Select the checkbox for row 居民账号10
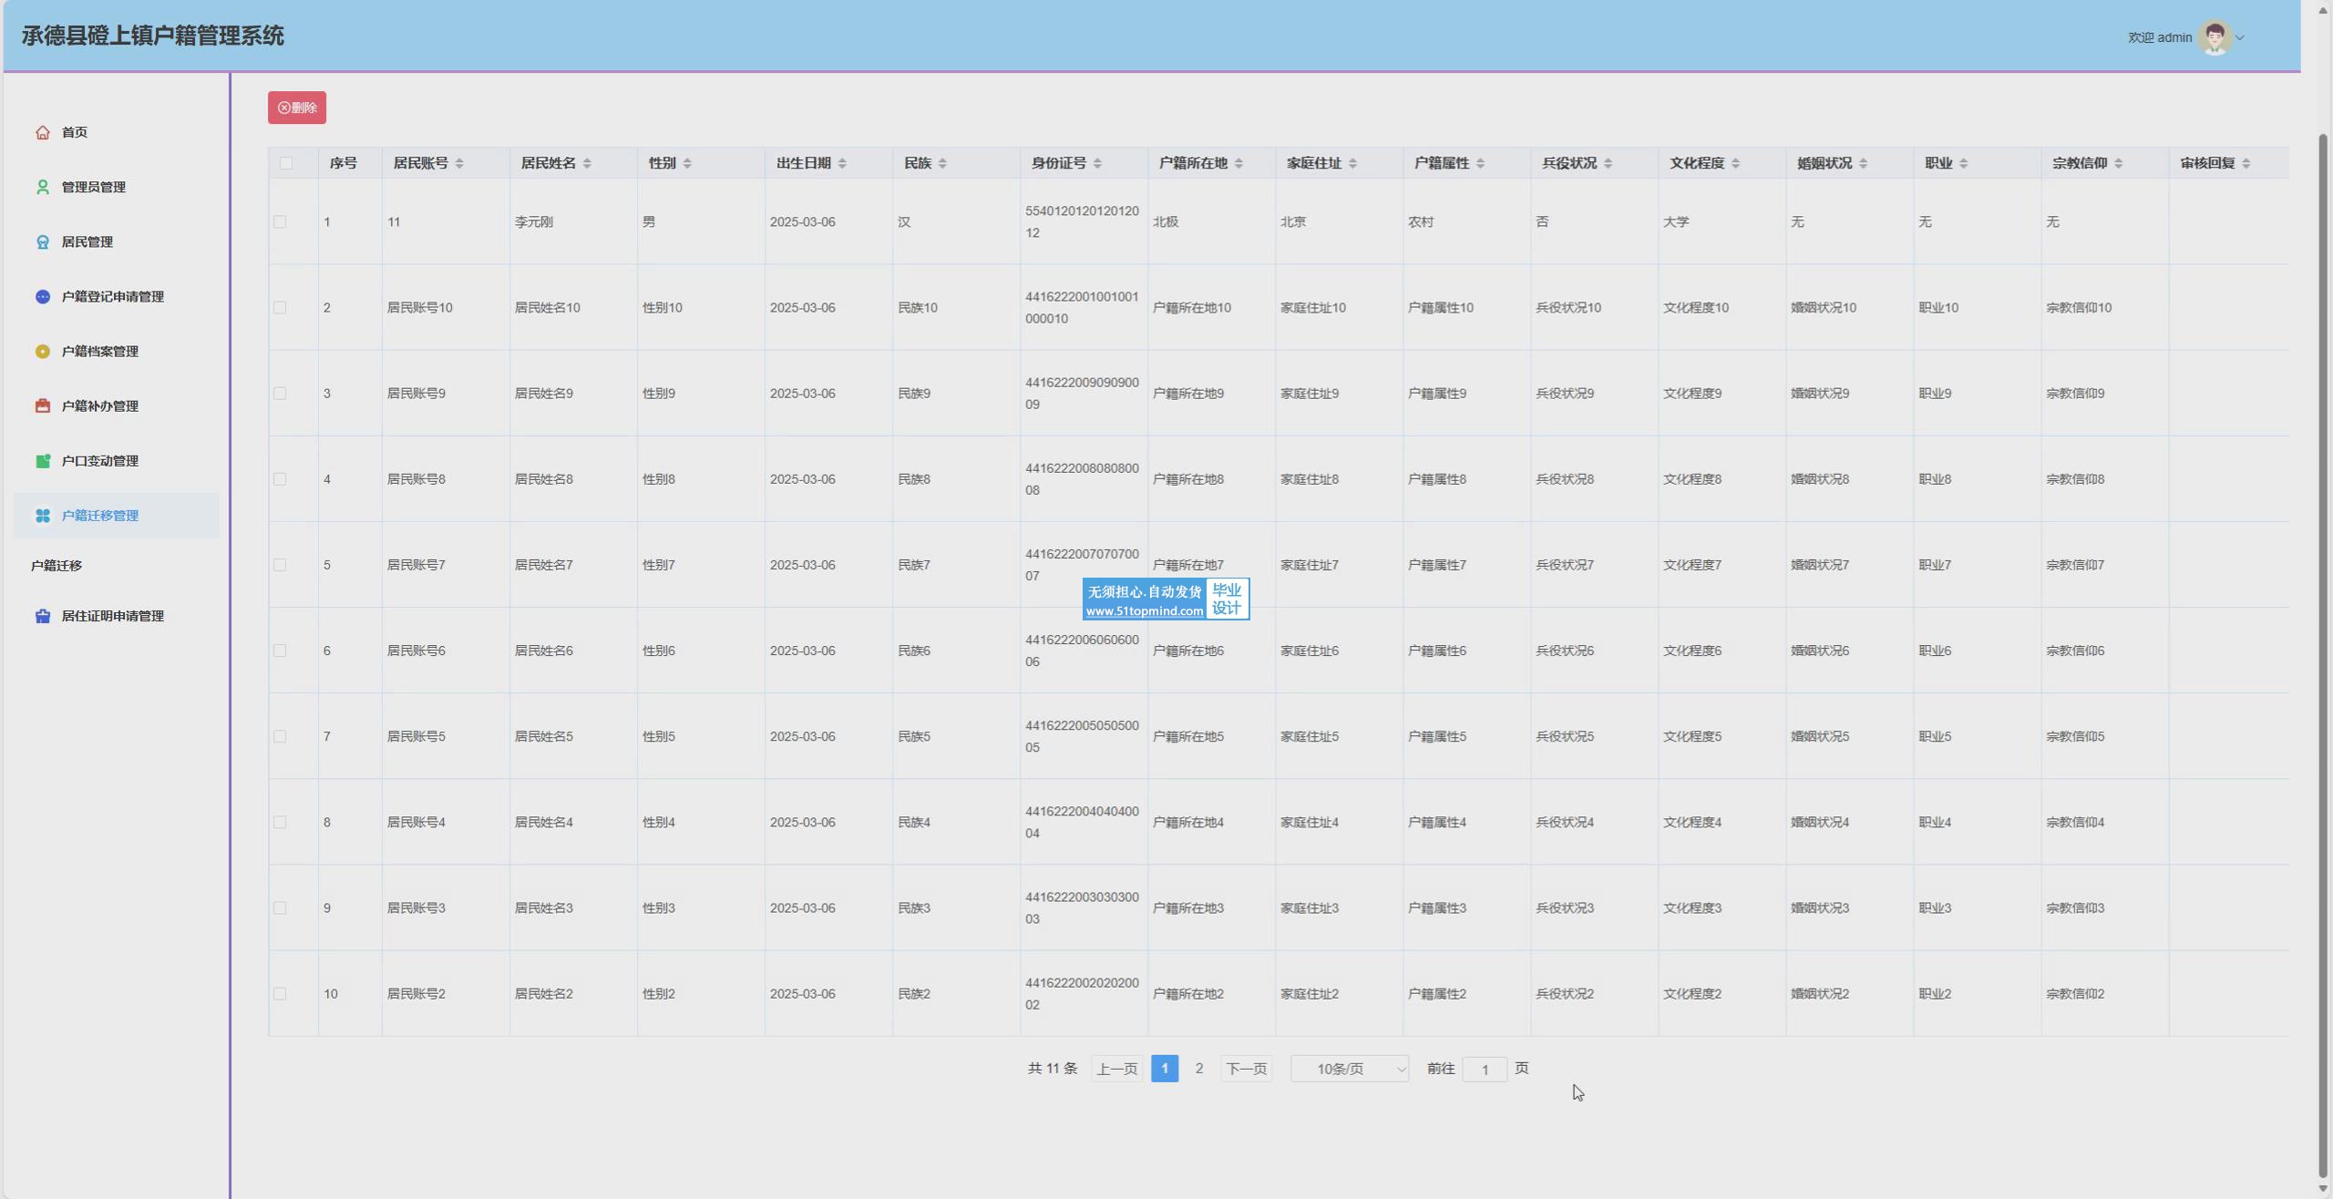The height and width of the screenshot is (1199, 2333). pyautogui.click(x=280, y=307)
